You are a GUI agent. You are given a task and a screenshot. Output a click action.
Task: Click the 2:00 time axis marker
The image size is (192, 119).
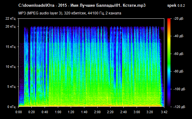(97, 112)
